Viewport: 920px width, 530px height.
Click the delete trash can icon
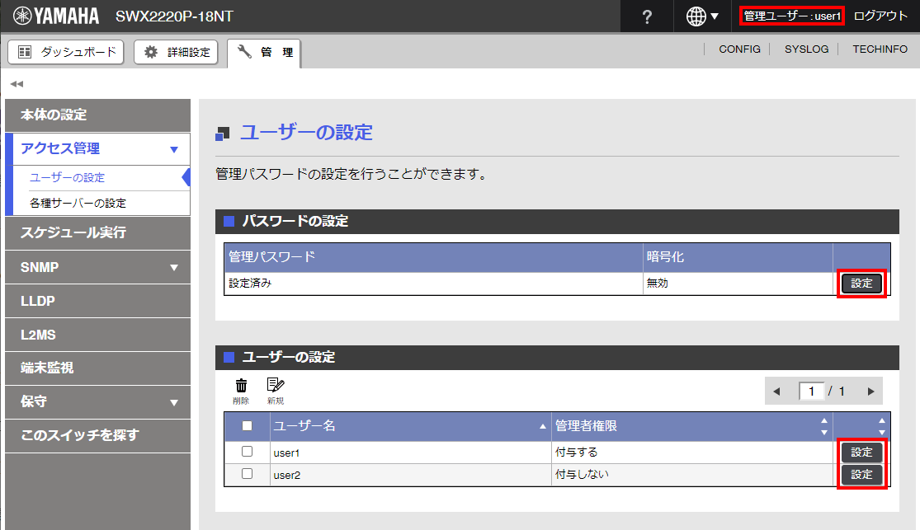[x=241, y=386]
